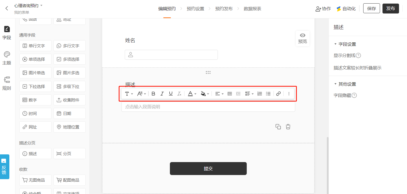407x194 pixels.
Task: Open the font size dropdown
Action: (142, 94)
